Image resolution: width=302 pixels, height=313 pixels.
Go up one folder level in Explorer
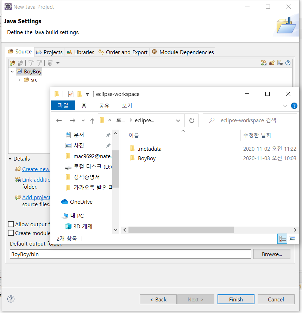pyautogui.click(x=92, y=120)
